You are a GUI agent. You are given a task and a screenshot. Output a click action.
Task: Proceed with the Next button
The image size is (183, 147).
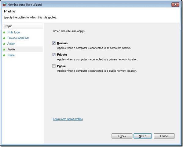pos(143,136)
